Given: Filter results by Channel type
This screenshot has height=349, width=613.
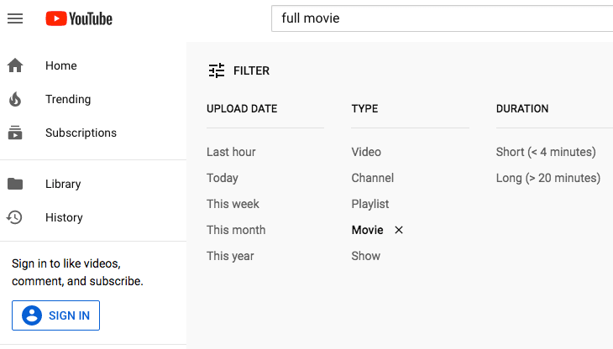Looking at the screenshot, I should tap(372, 178).
